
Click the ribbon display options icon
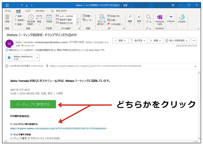click(x=173, y=5)
